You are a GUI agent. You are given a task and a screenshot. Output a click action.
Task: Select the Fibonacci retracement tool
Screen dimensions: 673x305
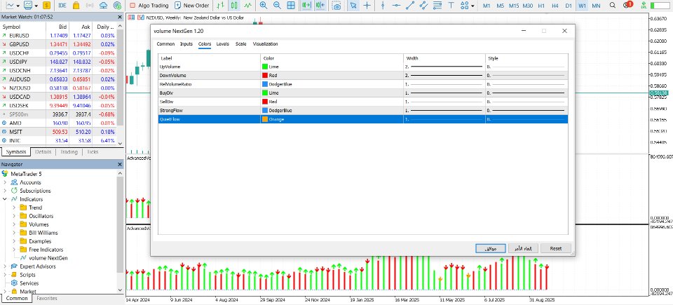[x=437, y=6]
